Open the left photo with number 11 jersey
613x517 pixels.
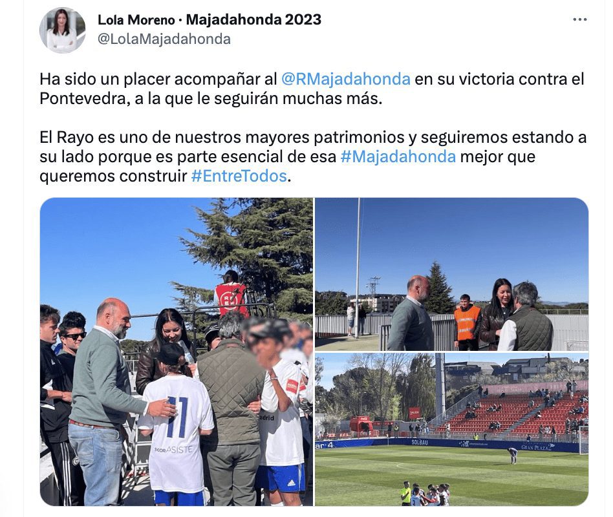coord(177,352)
